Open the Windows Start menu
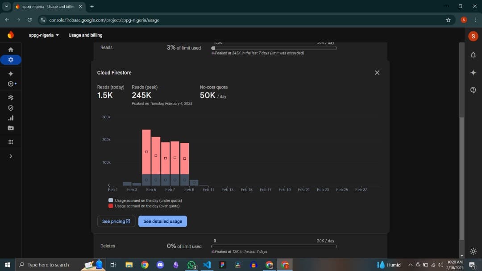Image resolution: width=482 pixels, height=271 pixels. pos(8,265)
